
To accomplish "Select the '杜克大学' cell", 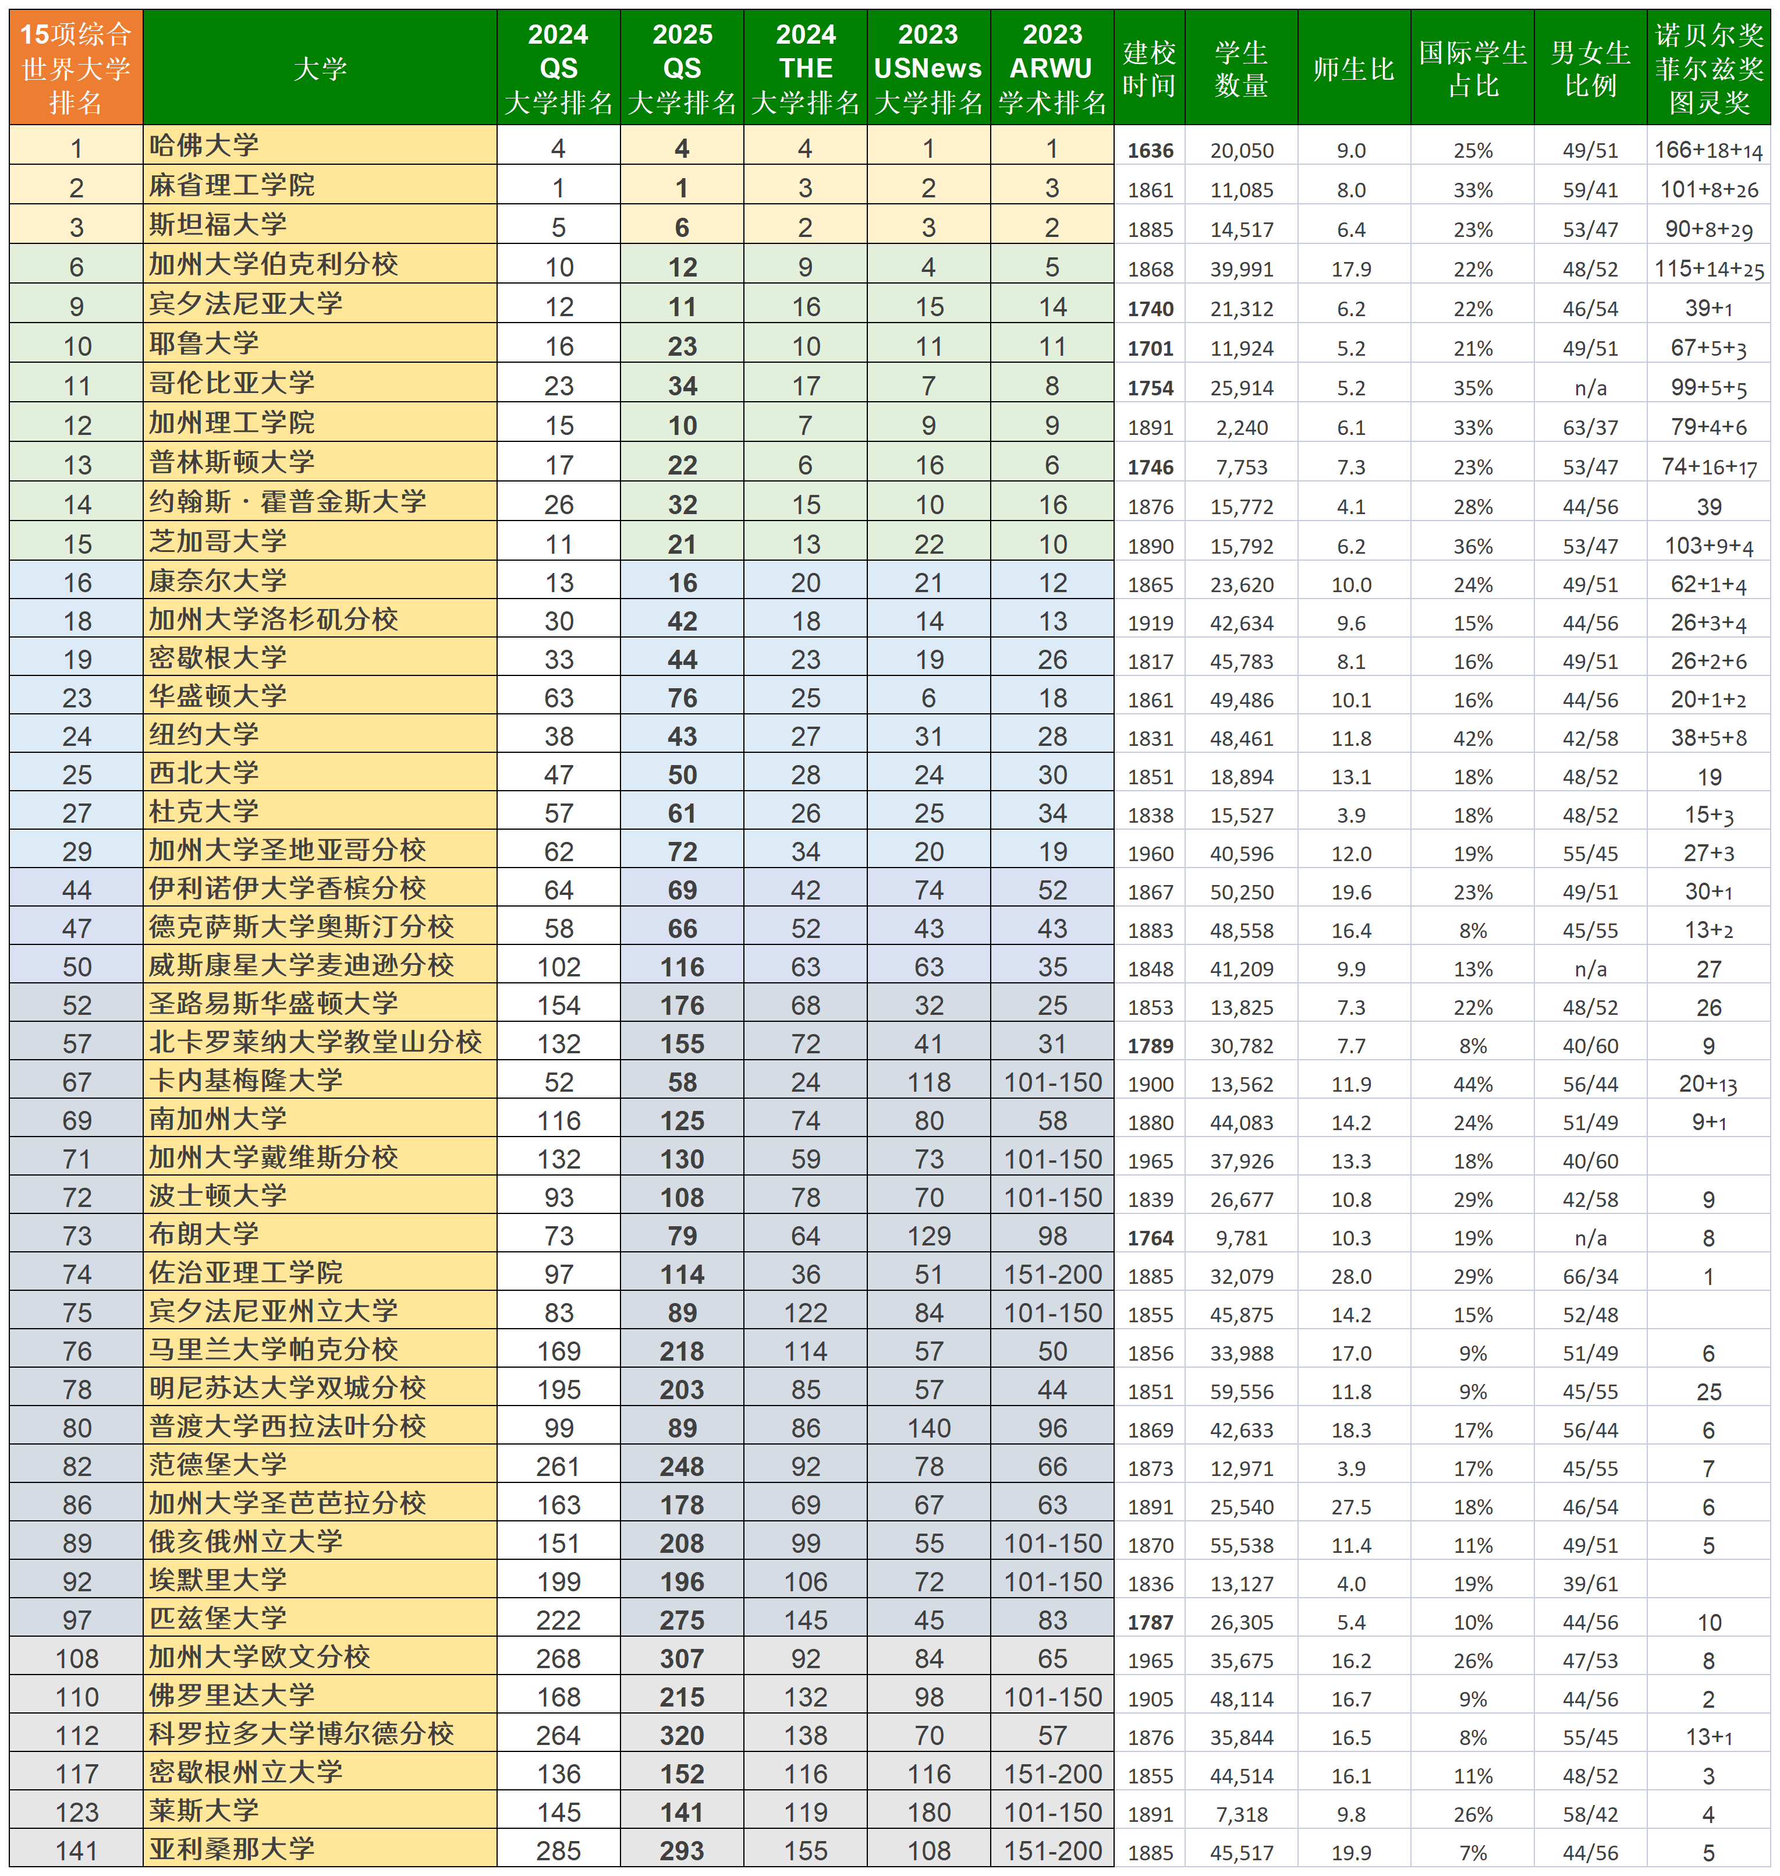I will tap(320, 811).
